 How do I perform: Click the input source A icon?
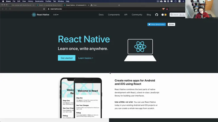tap(179, 1)
